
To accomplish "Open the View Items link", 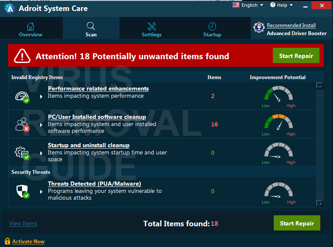I will click(x=23, y=223).
